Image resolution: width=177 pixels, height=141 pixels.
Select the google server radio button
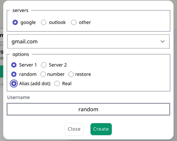coord(15,22)
